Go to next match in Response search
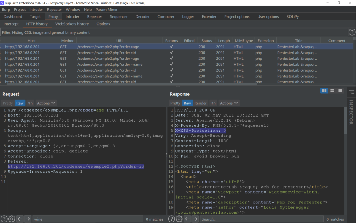This screenshot has height=223, width=356. [x=195, y=219]
